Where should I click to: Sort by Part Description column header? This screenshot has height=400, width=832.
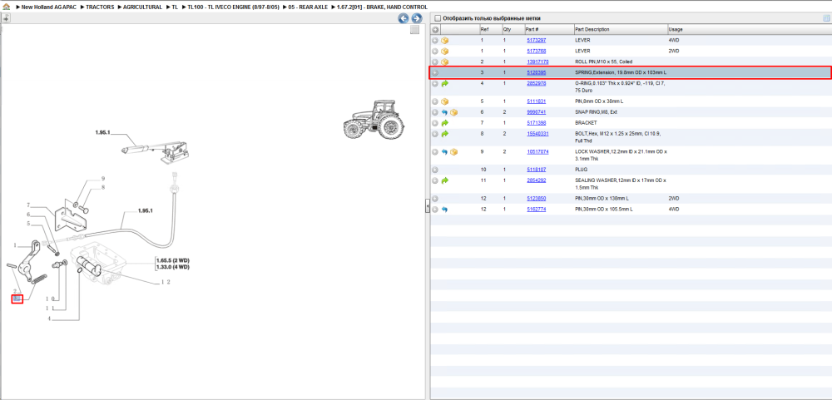tap(621, 29)
